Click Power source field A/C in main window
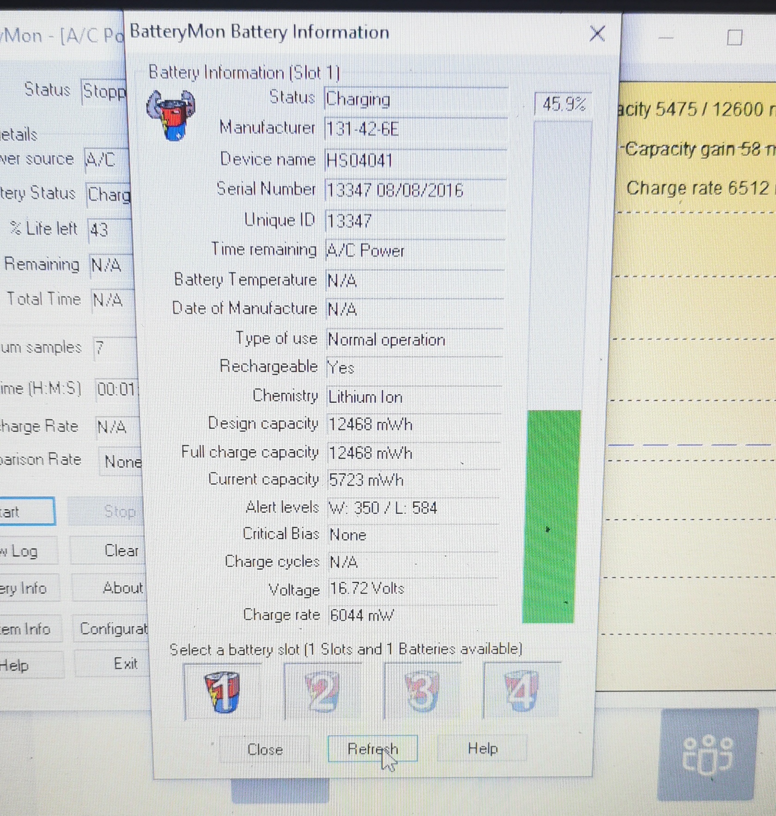Image resolution: width=776 pixels, height=816 pixels. coord(105,161)
